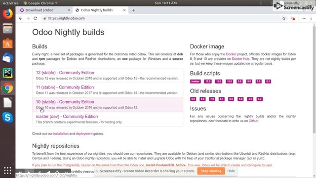Open the Docker Hub link
Screen dimensions: 316x178
point(240,59)
